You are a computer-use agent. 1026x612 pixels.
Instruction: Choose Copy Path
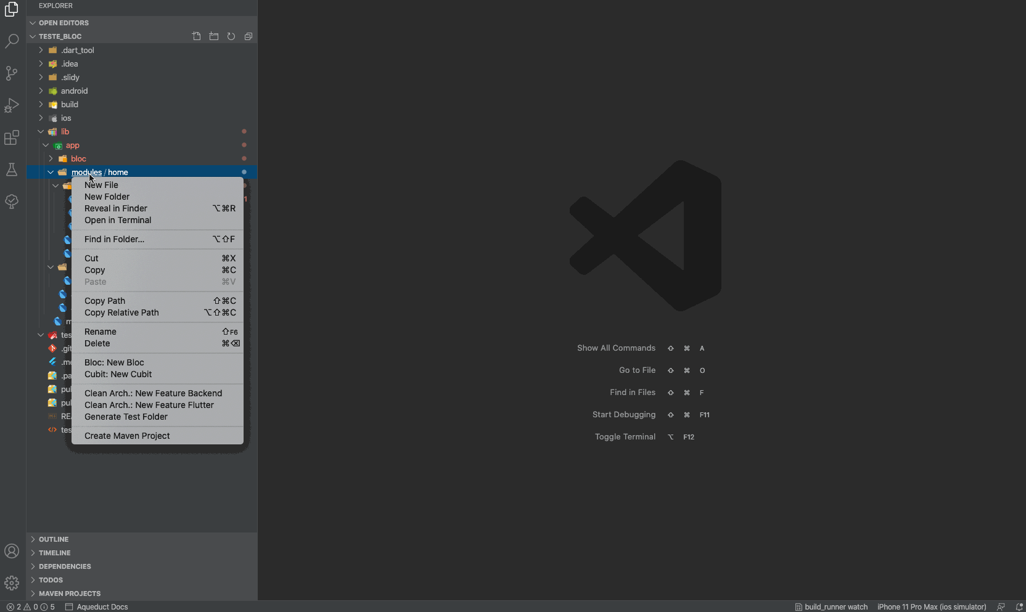pyautogui.click(x=157, y=301)
